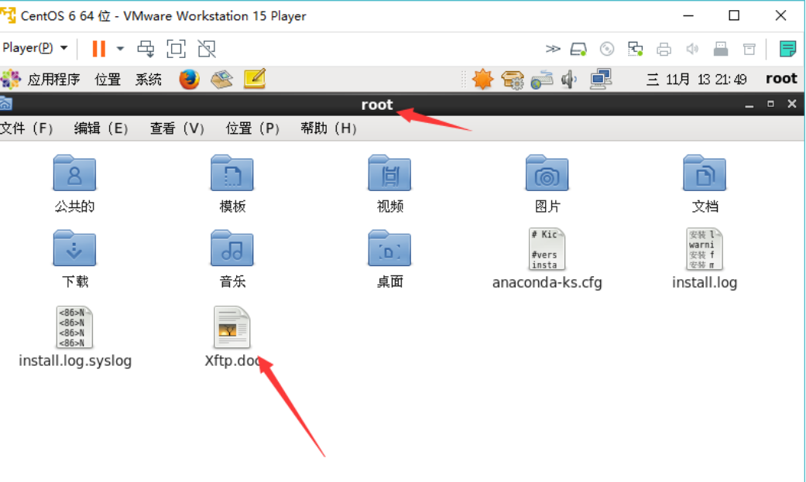Select the 图片 folder

click(547, 183)
